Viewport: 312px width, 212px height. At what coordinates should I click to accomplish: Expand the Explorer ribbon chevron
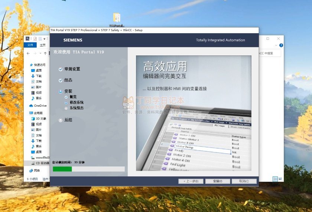(276, 45)
